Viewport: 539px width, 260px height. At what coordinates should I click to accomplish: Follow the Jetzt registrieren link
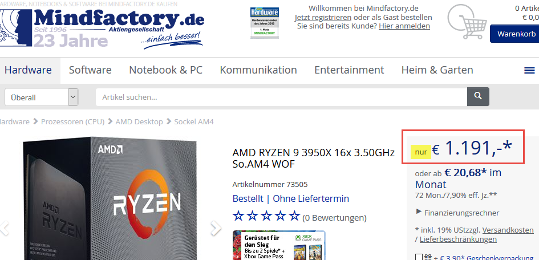pyautogui.click(x=323, y=17)
